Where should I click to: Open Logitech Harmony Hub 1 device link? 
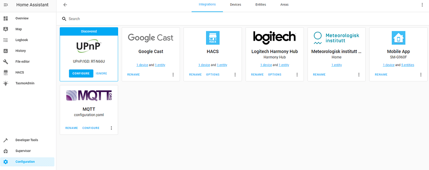[x=266, y=65]
